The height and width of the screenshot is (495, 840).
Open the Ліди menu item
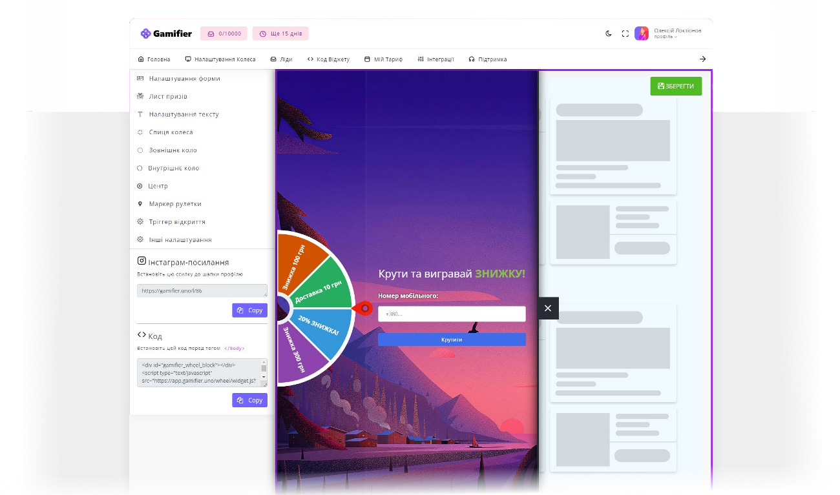point(281,59)
